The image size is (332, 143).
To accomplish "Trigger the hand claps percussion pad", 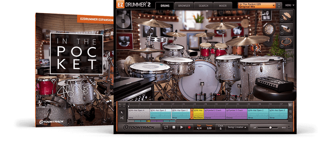I will coord(286,16).
